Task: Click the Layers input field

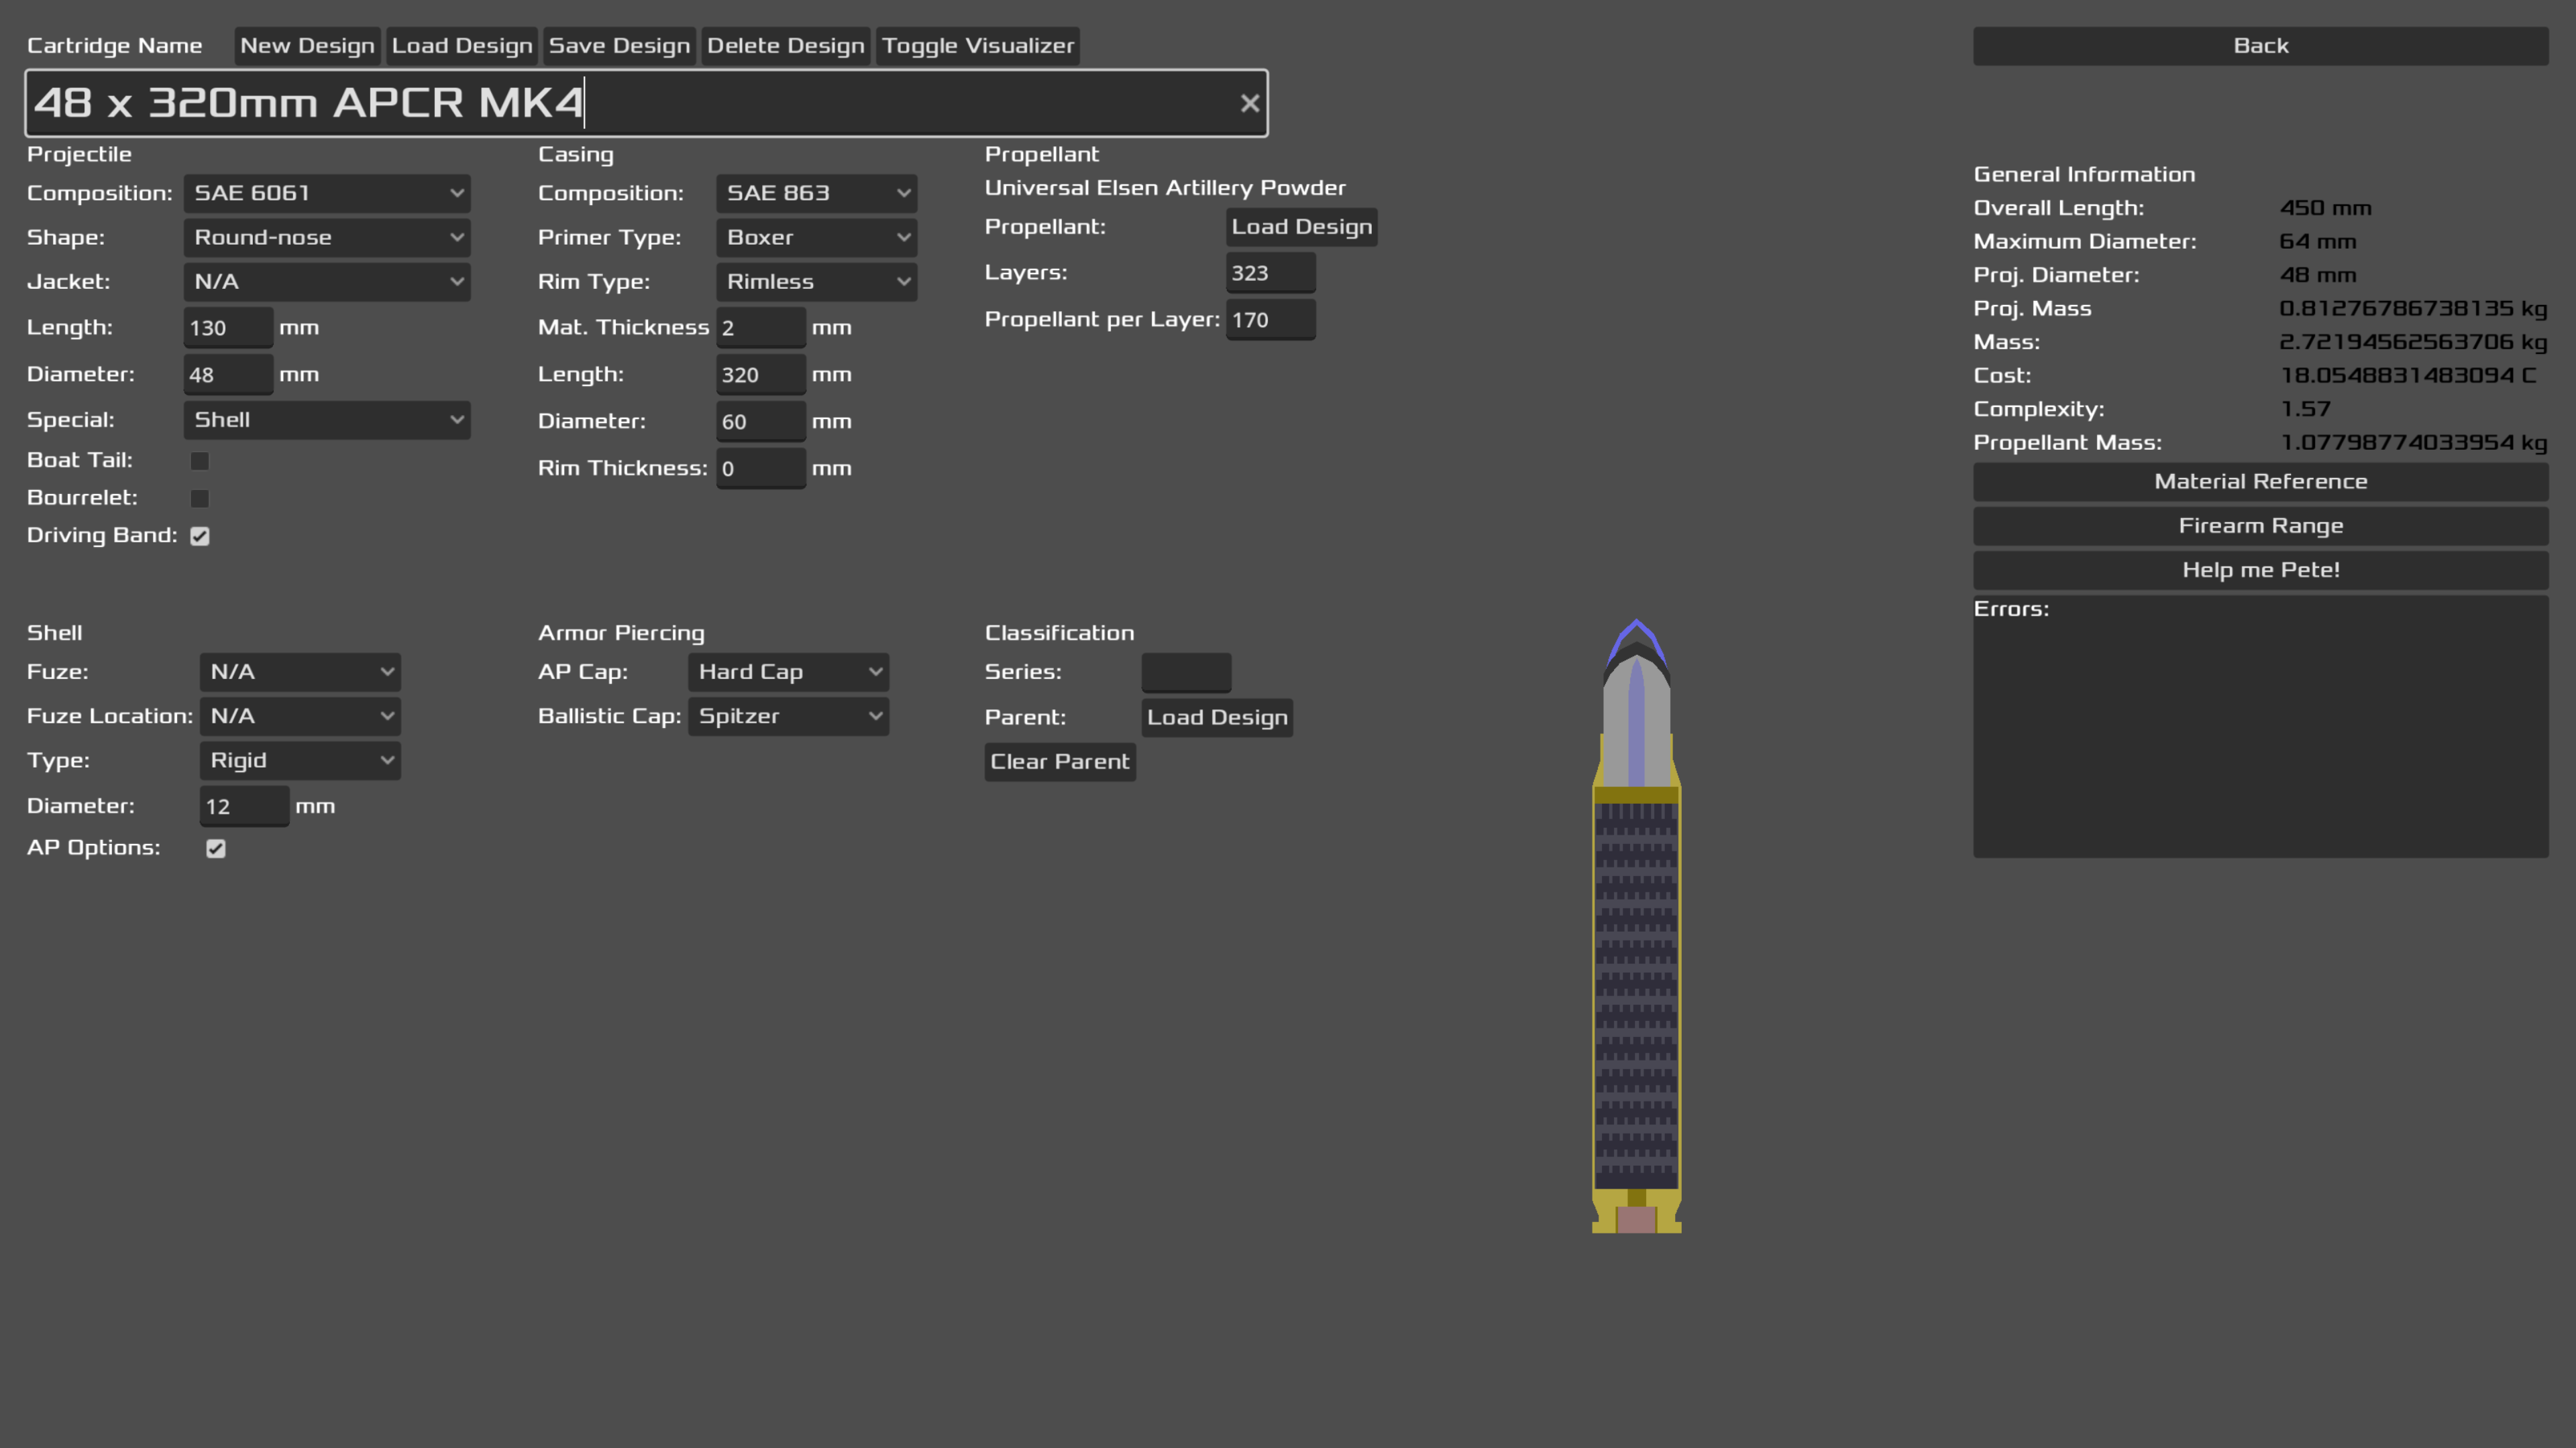Action: [x=1270, y=271]
